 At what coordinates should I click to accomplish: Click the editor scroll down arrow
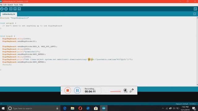[197, 85]
